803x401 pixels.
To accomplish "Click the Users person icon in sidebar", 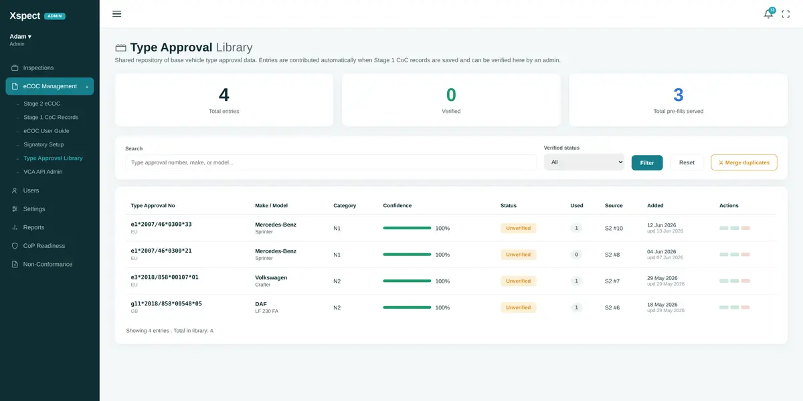I will click(x=15, y=190).
